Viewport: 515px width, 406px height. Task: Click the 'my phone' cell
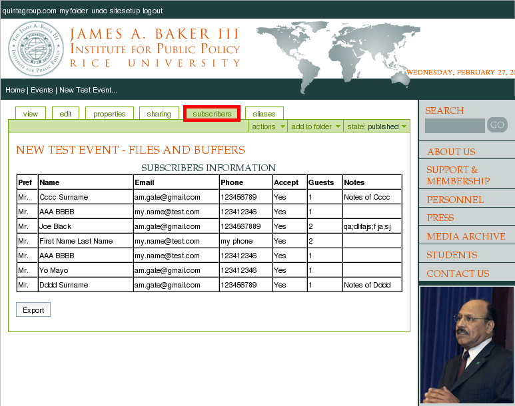tap(246, 241)
